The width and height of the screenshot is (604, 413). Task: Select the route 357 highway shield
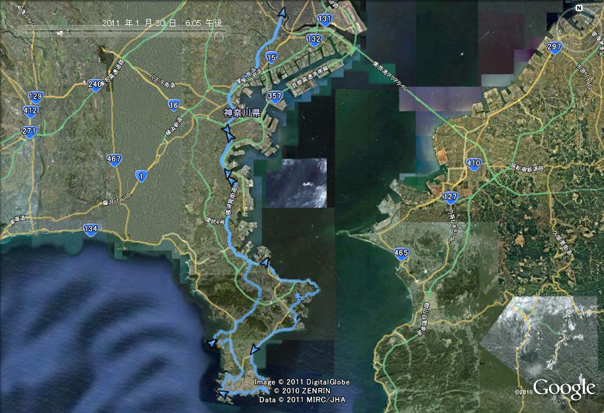pos(274,96)
